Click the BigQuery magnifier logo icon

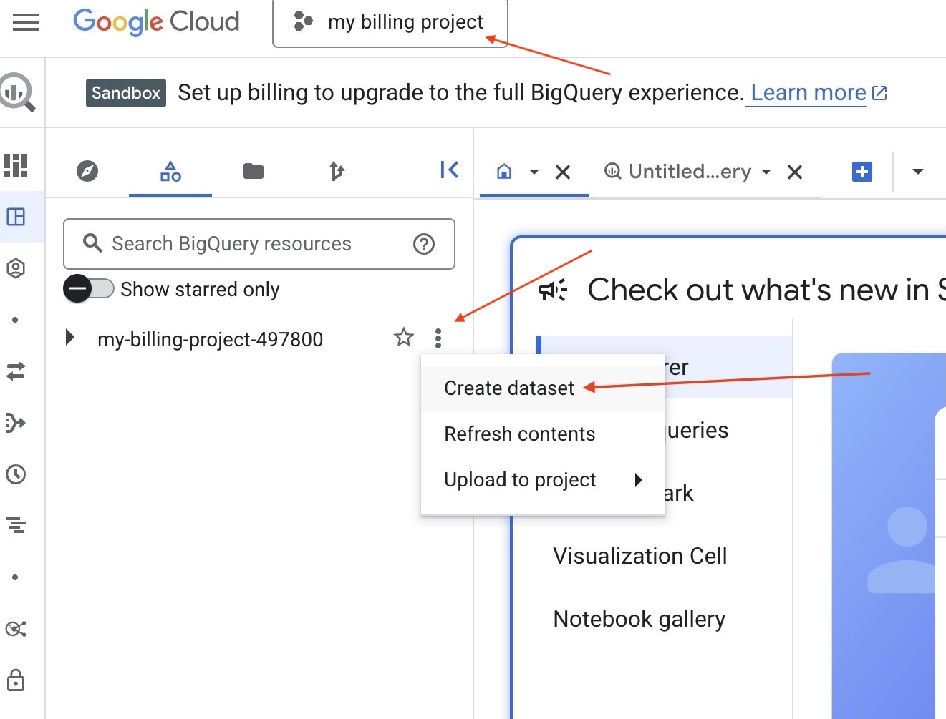(17, 92)
